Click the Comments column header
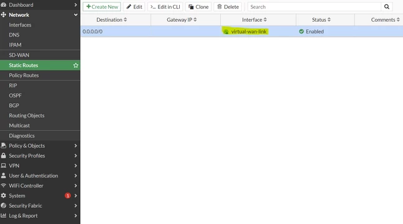This screenshot has width=403, height=224. point(379,20)
